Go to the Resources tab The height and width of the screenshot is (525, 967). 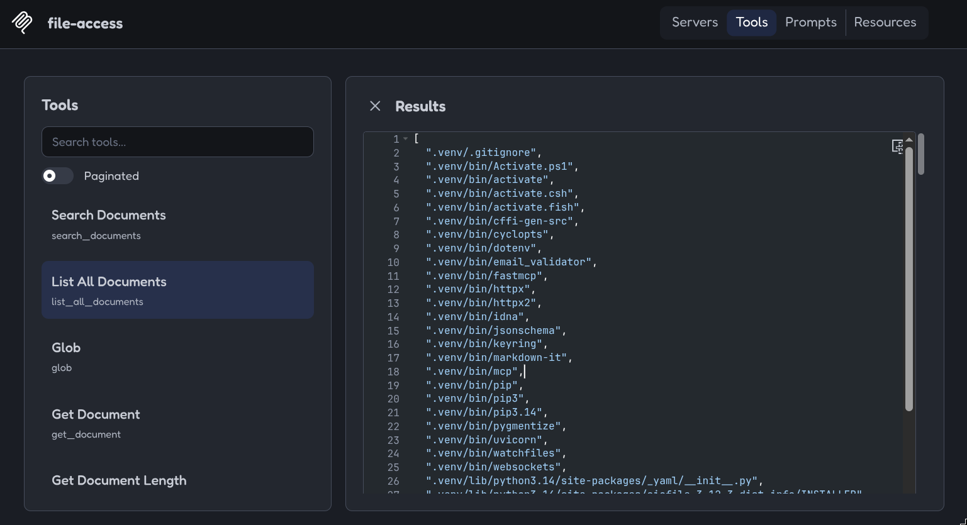[885, 23]
